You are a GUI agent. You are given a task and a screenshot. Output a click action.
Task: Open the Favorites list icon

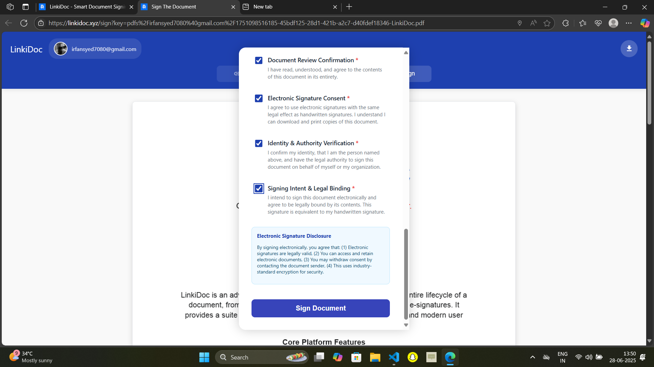[x=583, y=23]
